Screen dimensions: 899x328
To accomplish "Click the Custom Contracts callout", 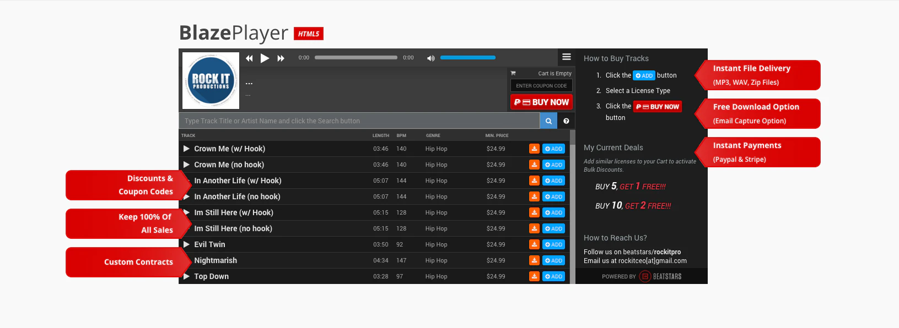I will 128,262.
